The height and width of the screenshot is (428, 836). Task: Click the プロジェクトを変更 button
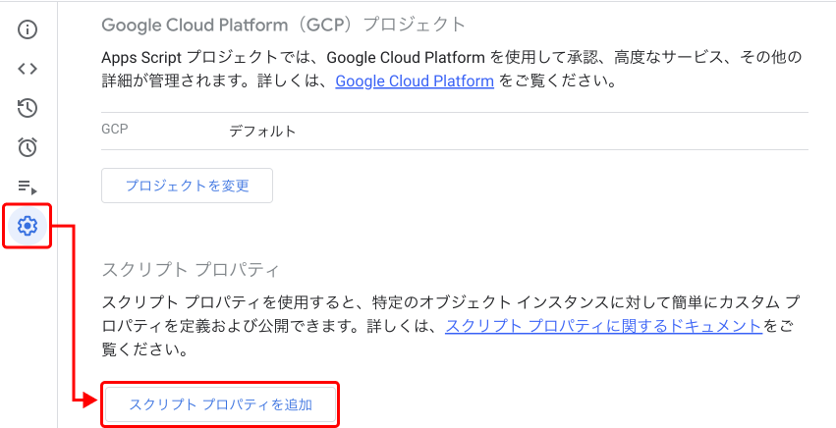point(187,186)
